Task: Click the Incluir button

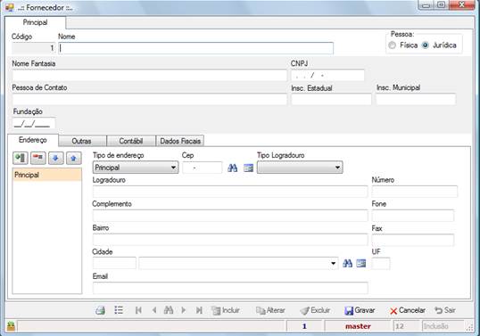Action: pyautogui.click(x=226, y=310)
